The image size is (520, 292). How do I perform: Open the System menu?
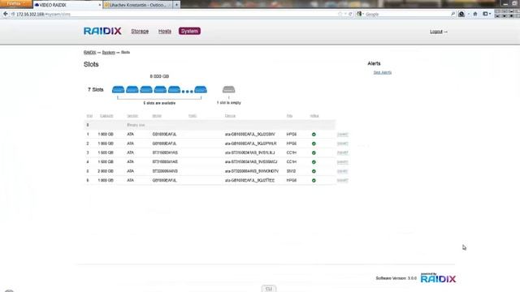[x=189, y=31]
